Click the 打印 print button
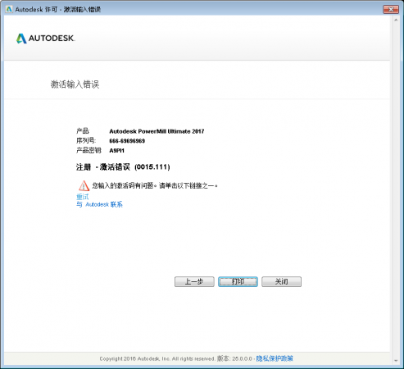404x369 pixels. [238, 281]
